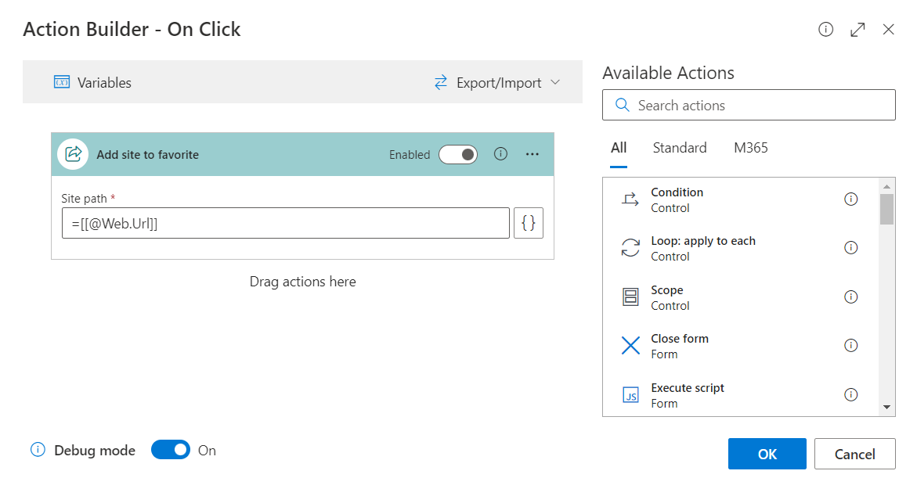Open the Variables panel icon
This screenshot has height=496, width=917.
(61, 82)
